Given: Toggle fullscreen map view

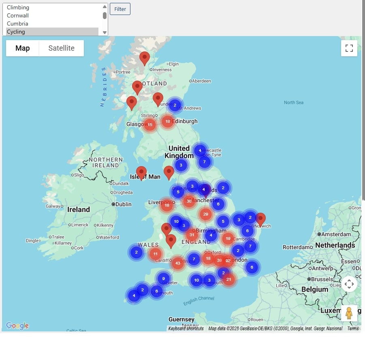Looking at the screenshot, I should click(x=349, y=48).
